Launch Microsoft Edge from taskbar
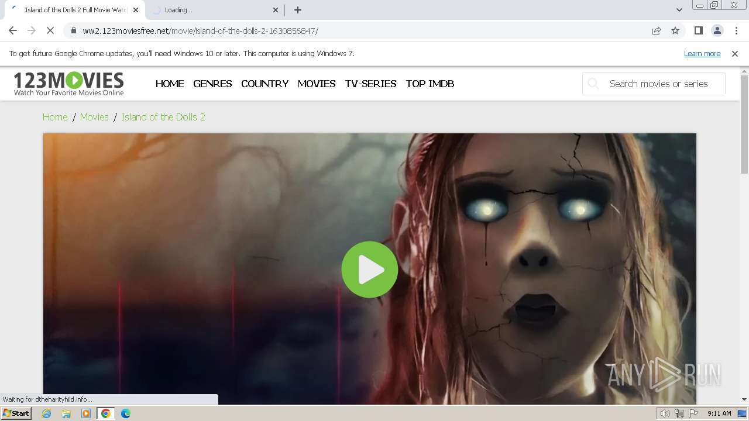 pyautogui.click(x=125, y=413)
